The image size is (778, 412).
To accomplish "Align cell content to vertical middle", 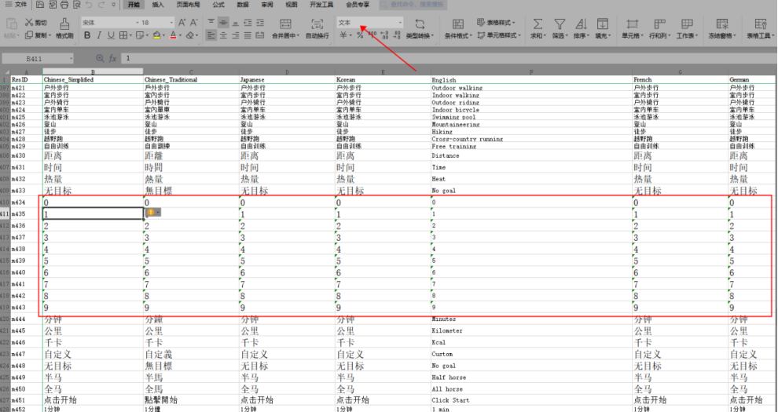I will (x=223, y=22).
